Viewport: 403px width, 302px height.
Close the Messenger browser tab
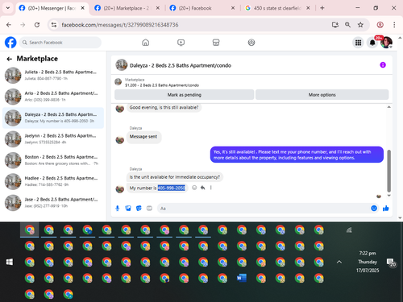83,8
